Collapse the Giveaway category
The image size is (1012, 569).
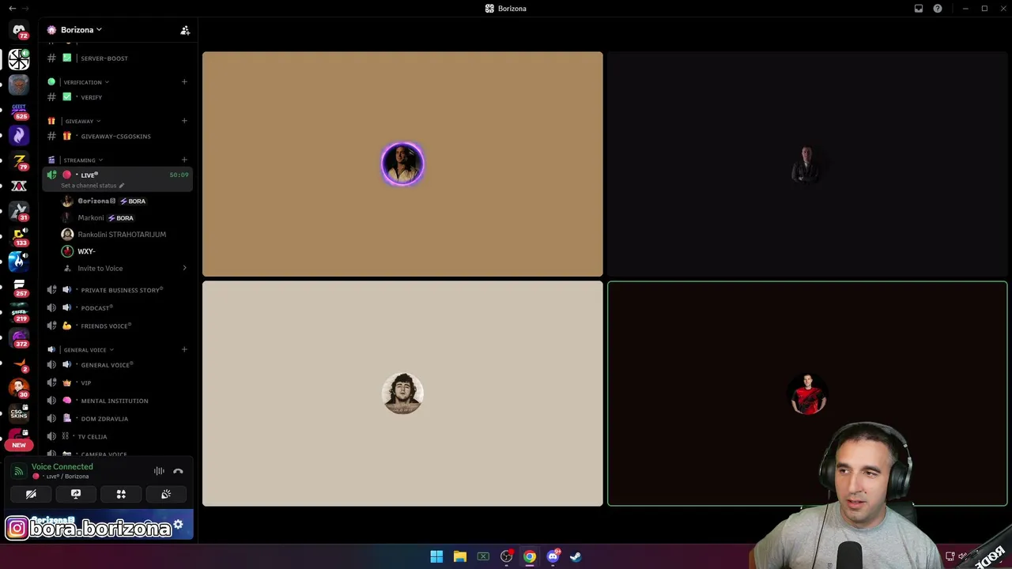(x=83, y=121)
